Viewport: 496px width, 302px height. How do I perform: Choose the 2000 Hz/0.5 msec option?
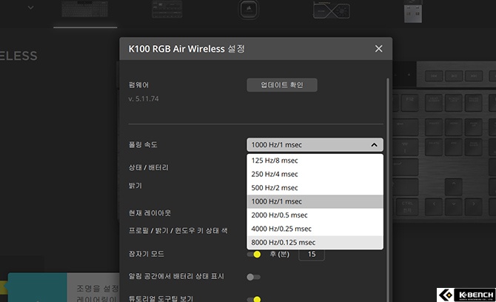[x=315, y=215]
